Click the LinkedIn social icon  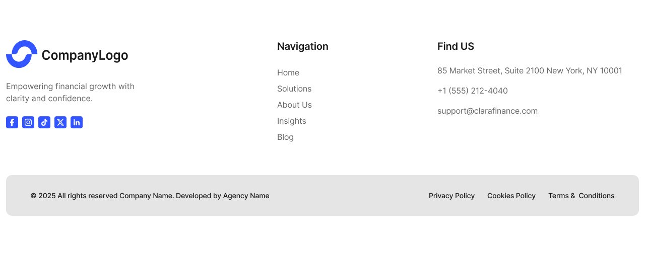(77, 122)
